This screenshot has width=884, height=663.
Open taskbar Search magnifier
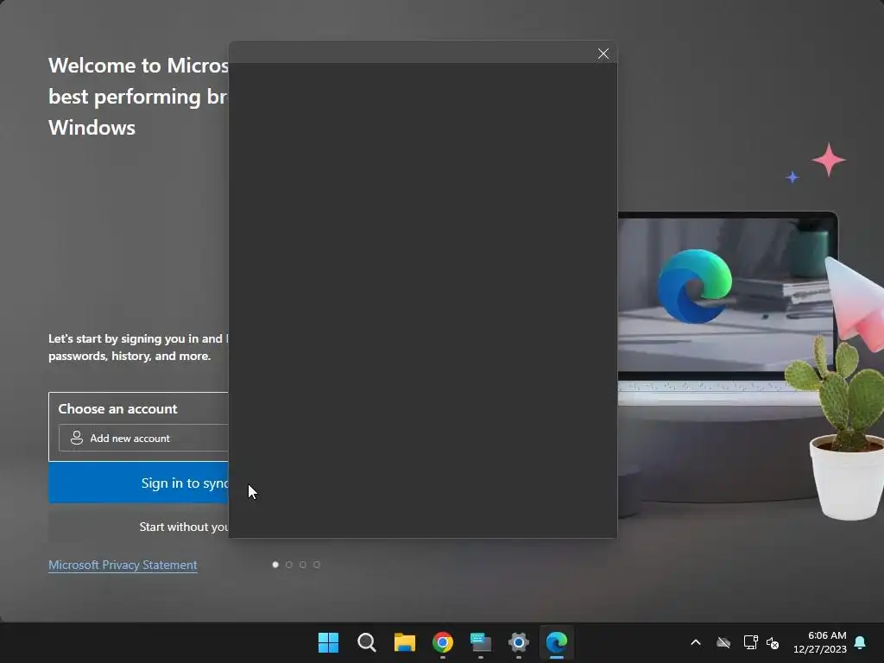366,642
